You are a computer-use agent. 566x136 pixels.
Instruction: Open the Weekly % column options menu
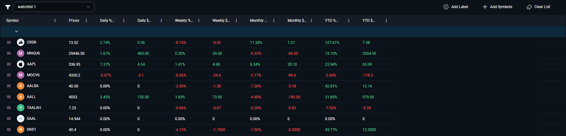coord(199,21)
